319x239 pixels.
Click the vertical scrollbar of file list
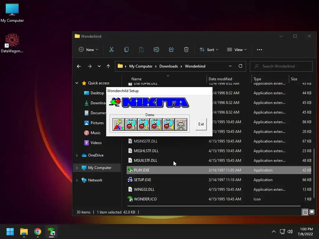(x=314, y=173)
